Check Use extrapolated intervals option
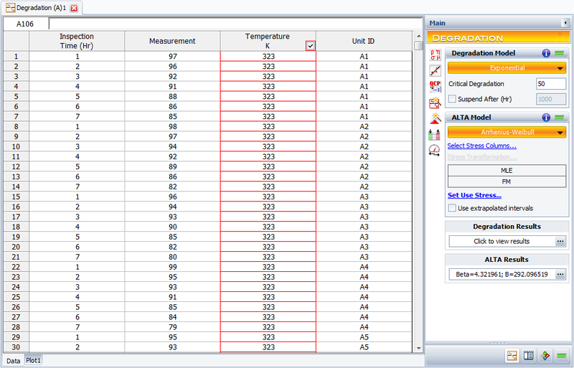Image resolution: width=574 pixels, height=368 pixels. 452,208
